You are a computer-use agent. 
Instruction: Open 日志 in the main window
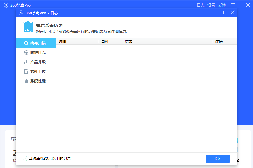click(x=201, y=5)
